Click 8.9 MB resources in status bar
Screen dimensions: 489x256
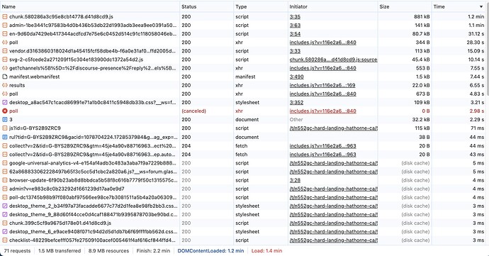coord(108,251)
